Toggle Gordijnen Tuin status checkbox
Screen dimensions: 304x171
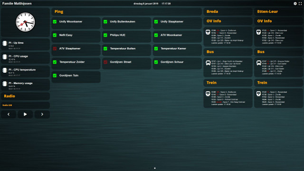click(x=55, y=76)
